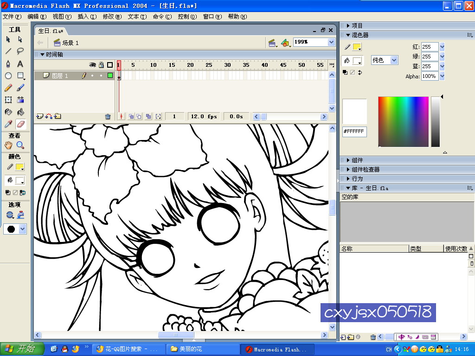This screenshot has width=475, height=356.
Task: Click the Edit Scene icon
Action: pos(272,43)
